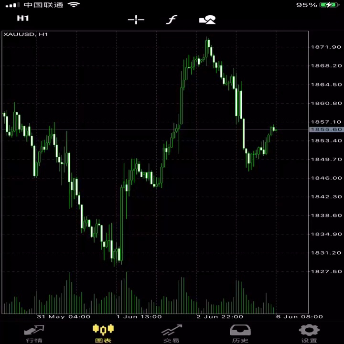Click the 1842.30 price axis label
This screenshot has width=344, height=344.
tap(326, 196)
